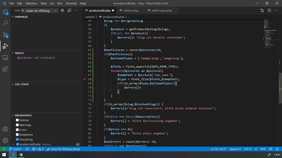
Task: Open Visual Studio Code taskbar icon
Action: [x=13, y=154]
